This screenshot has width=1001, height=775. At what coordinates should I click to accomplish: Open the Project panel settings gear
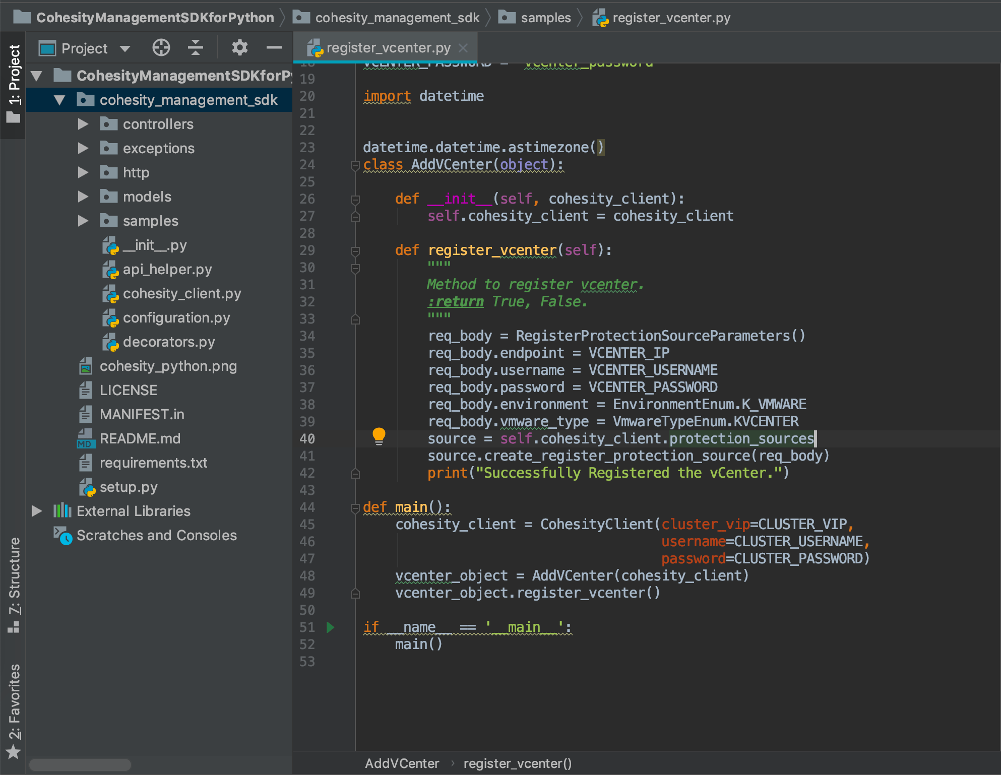(239, 47)
